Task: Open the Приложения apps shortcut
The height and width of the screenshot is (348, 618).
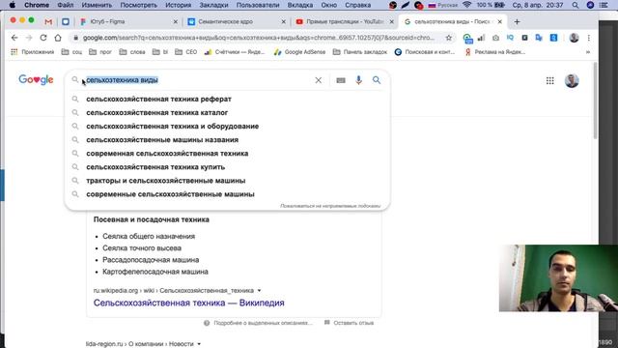Action: (33, 51)
